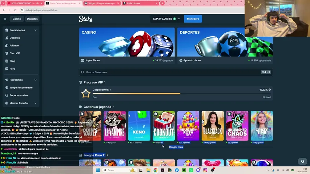Expand Progreso VIP section chevron
The image size is (310, 174).
105,82
